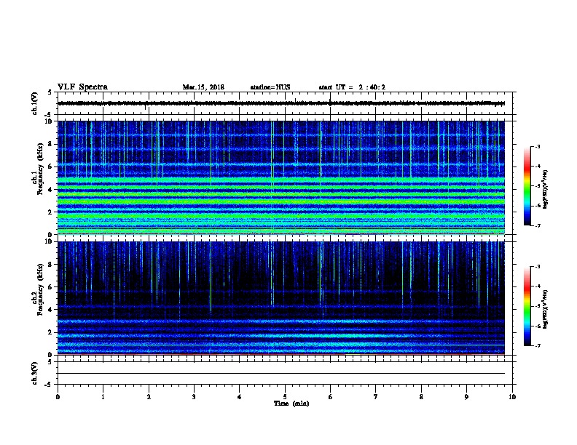
Task: Click the 'station=HUS' label
Action: [x=270, y=87]
